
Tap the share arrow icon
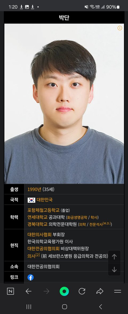point(100,291)
